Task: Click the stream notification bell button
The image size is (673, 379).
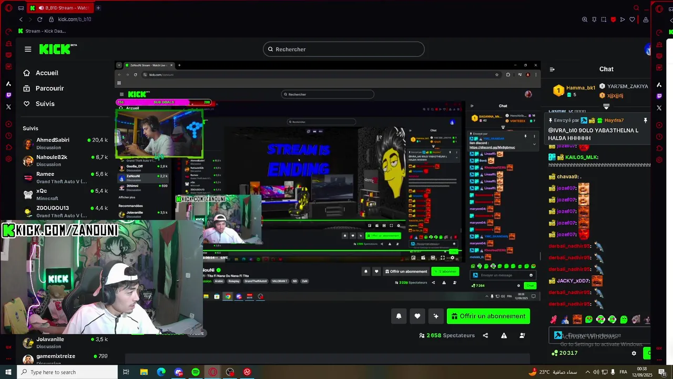Action: (x=399, y=316)
